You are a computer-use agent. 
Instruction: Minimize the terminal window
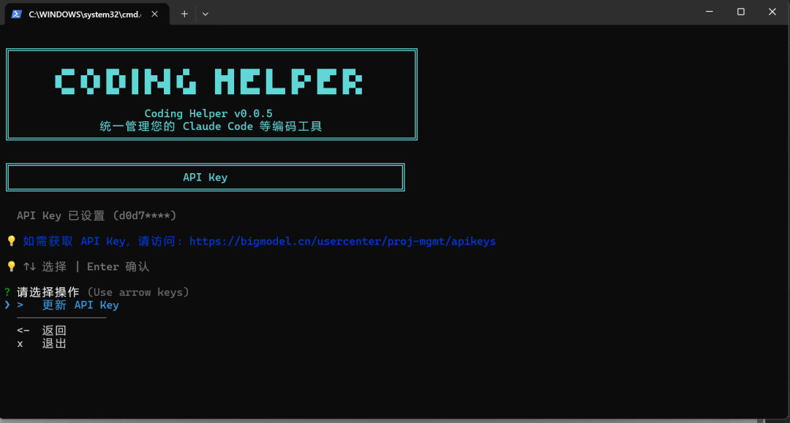[x=710, y=12]
